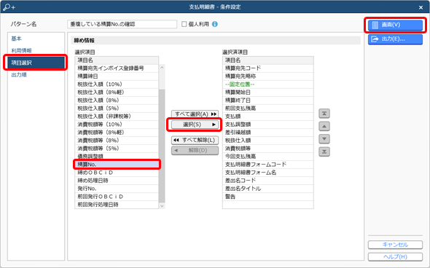Select 精算締日 in left list
Viewport: 430px width, 268px height.
tap(117, 76)
